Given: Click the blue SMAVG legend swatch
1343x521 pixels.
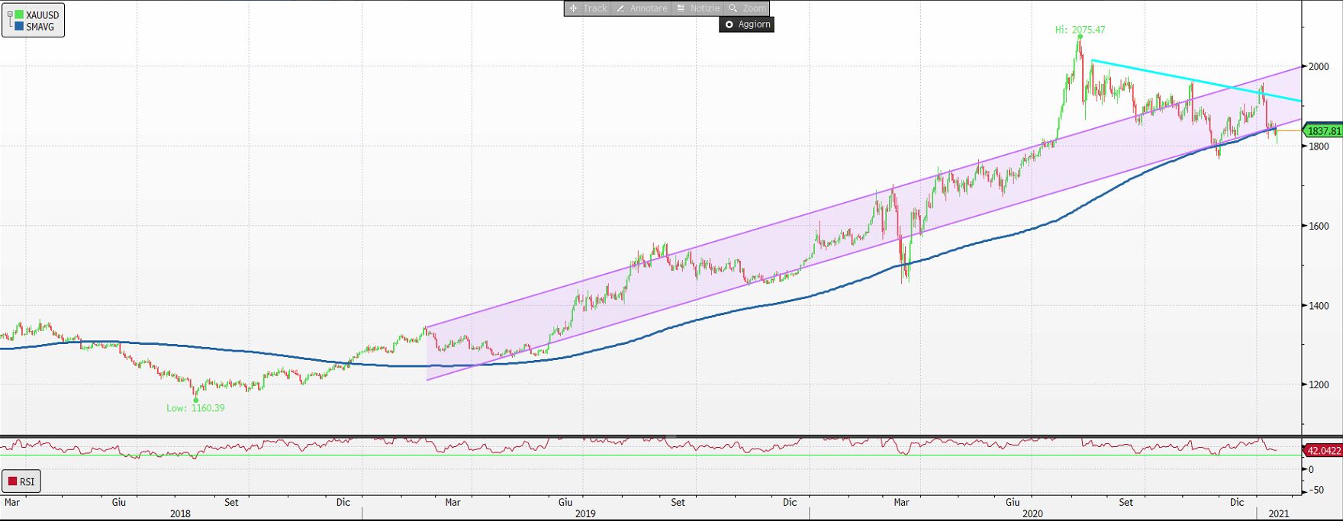Looking at the screenshot, I should click(x=19, y=27).
